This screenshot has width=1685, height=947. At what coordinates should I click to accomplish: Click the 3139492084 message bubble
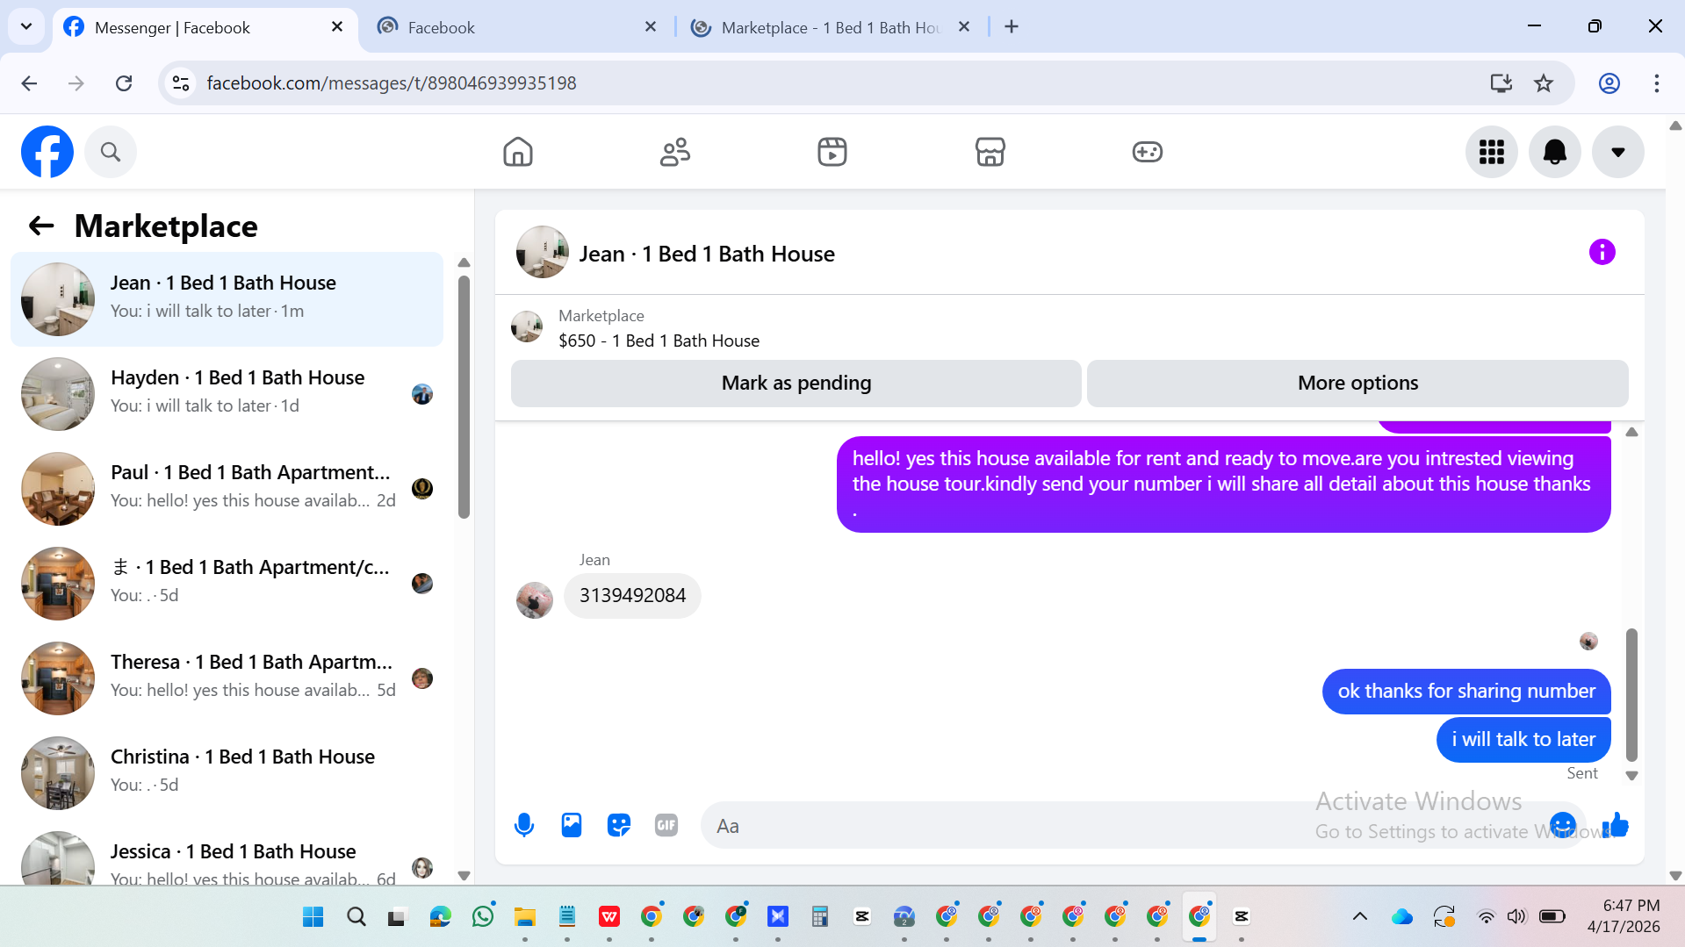tap(632, 596)
